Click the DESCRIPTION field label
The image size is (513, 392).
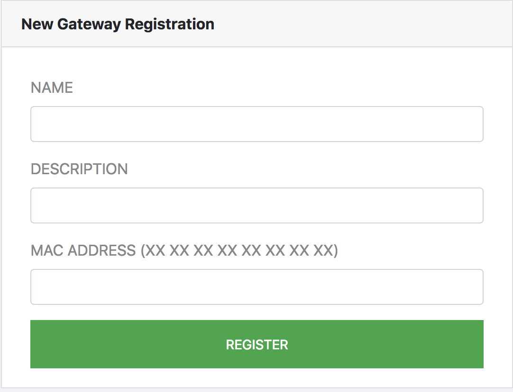pyautogui.click(x=79, y=169)
